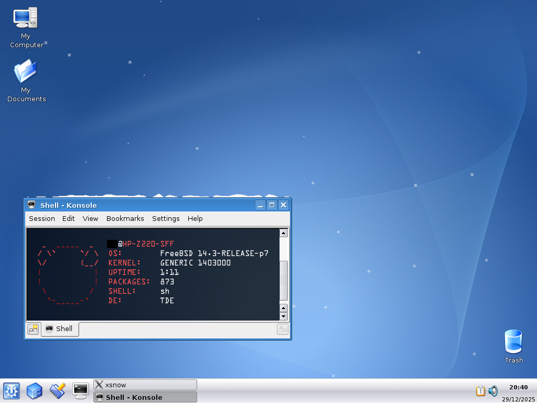Open the TDE start menu button
Viewport: 537px width, 403px height.
pyautogui.click(x=12, y=391)
